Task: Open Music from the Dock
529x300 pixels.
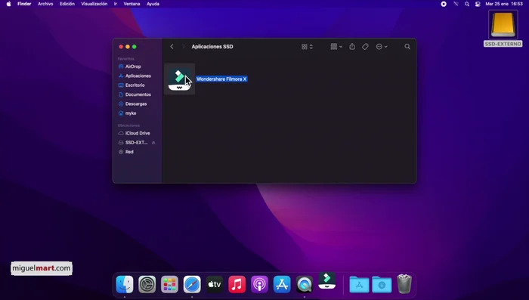Action: click(x=237, y=284)
